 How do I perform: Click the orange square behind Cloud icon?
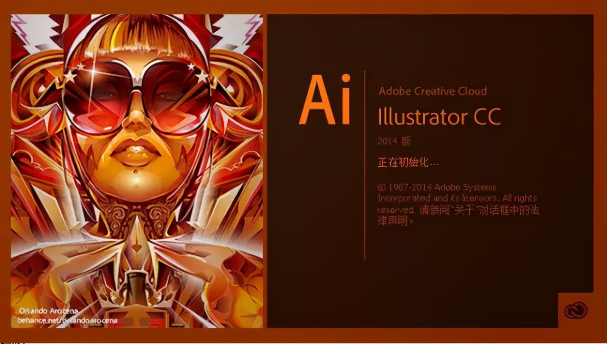[x=576, y=310]
